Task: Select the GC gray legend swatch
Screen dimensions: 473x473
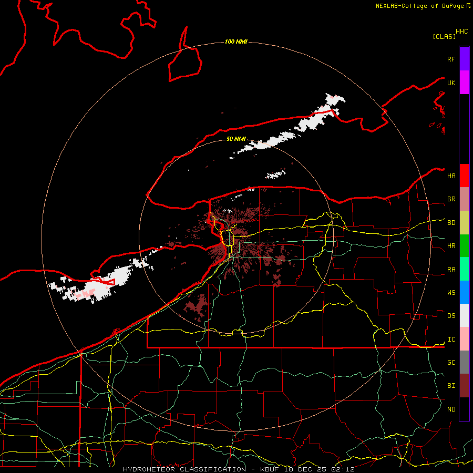Action: coord(464,362)
